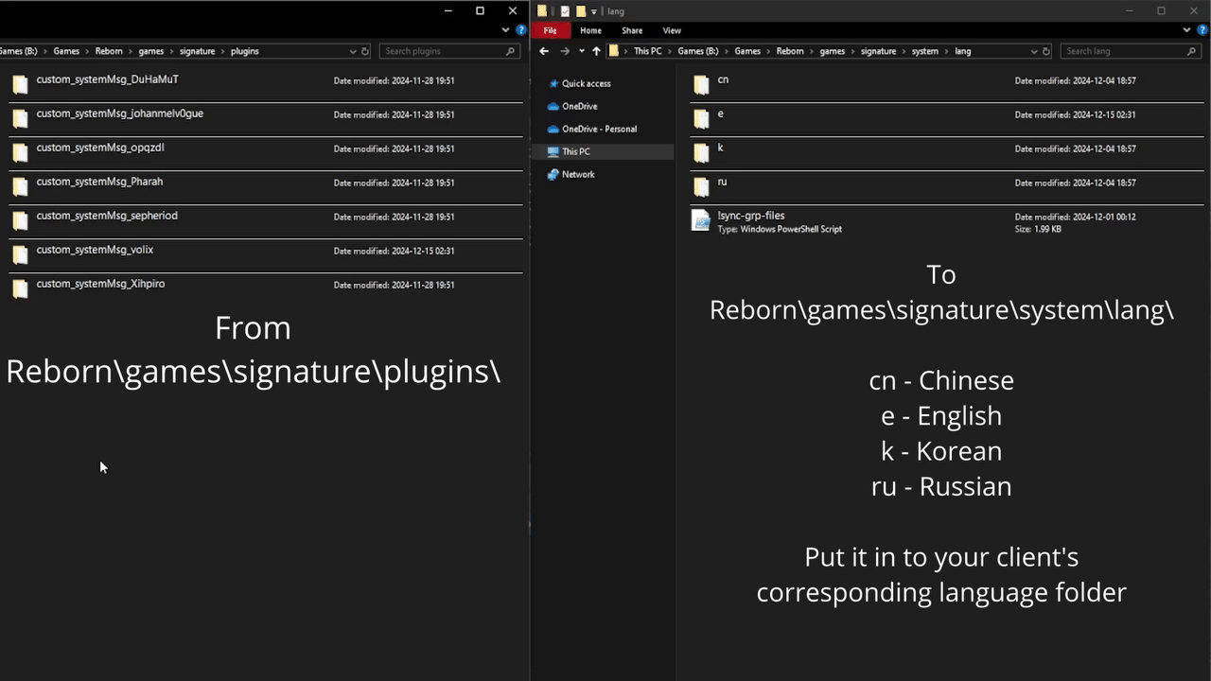Select the custom_systemMsg_johanmelv0gue folder icon

[x=20, y=119]
